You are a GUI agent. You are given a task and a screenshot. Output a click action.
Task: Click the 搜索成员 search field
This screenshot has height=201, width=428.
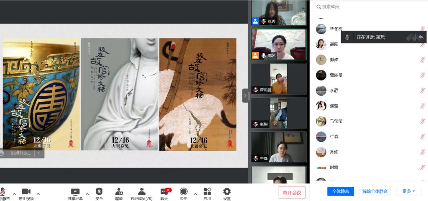(371, 7)
